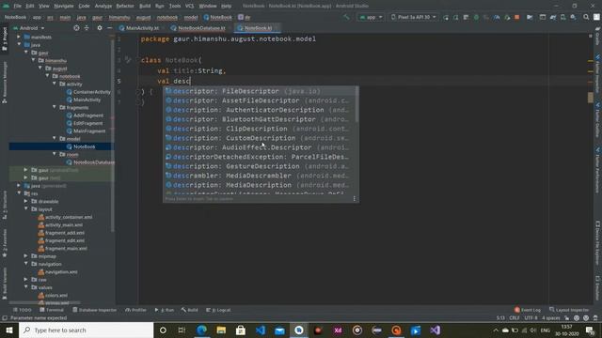Collapse the layout folder
The width and height of the screenshot is (602, 338).
point(26,209)
